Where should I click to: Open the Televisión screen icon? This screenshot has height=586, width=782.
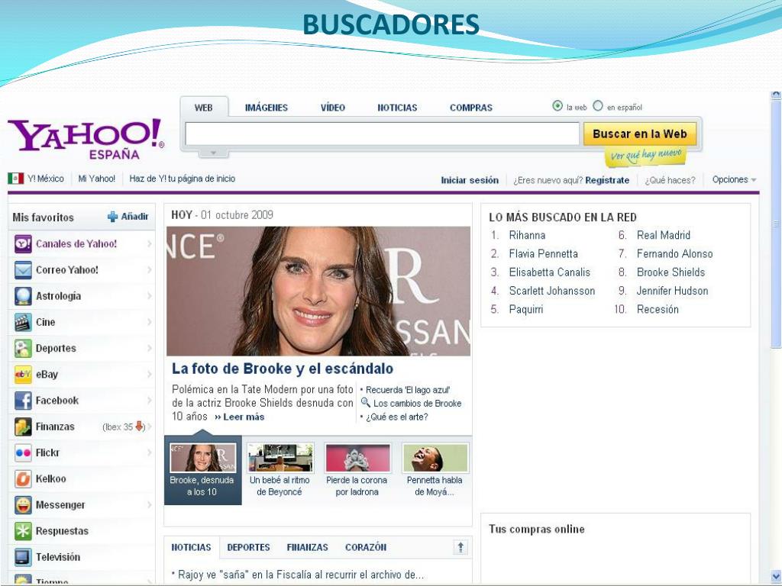pos(23,557)
